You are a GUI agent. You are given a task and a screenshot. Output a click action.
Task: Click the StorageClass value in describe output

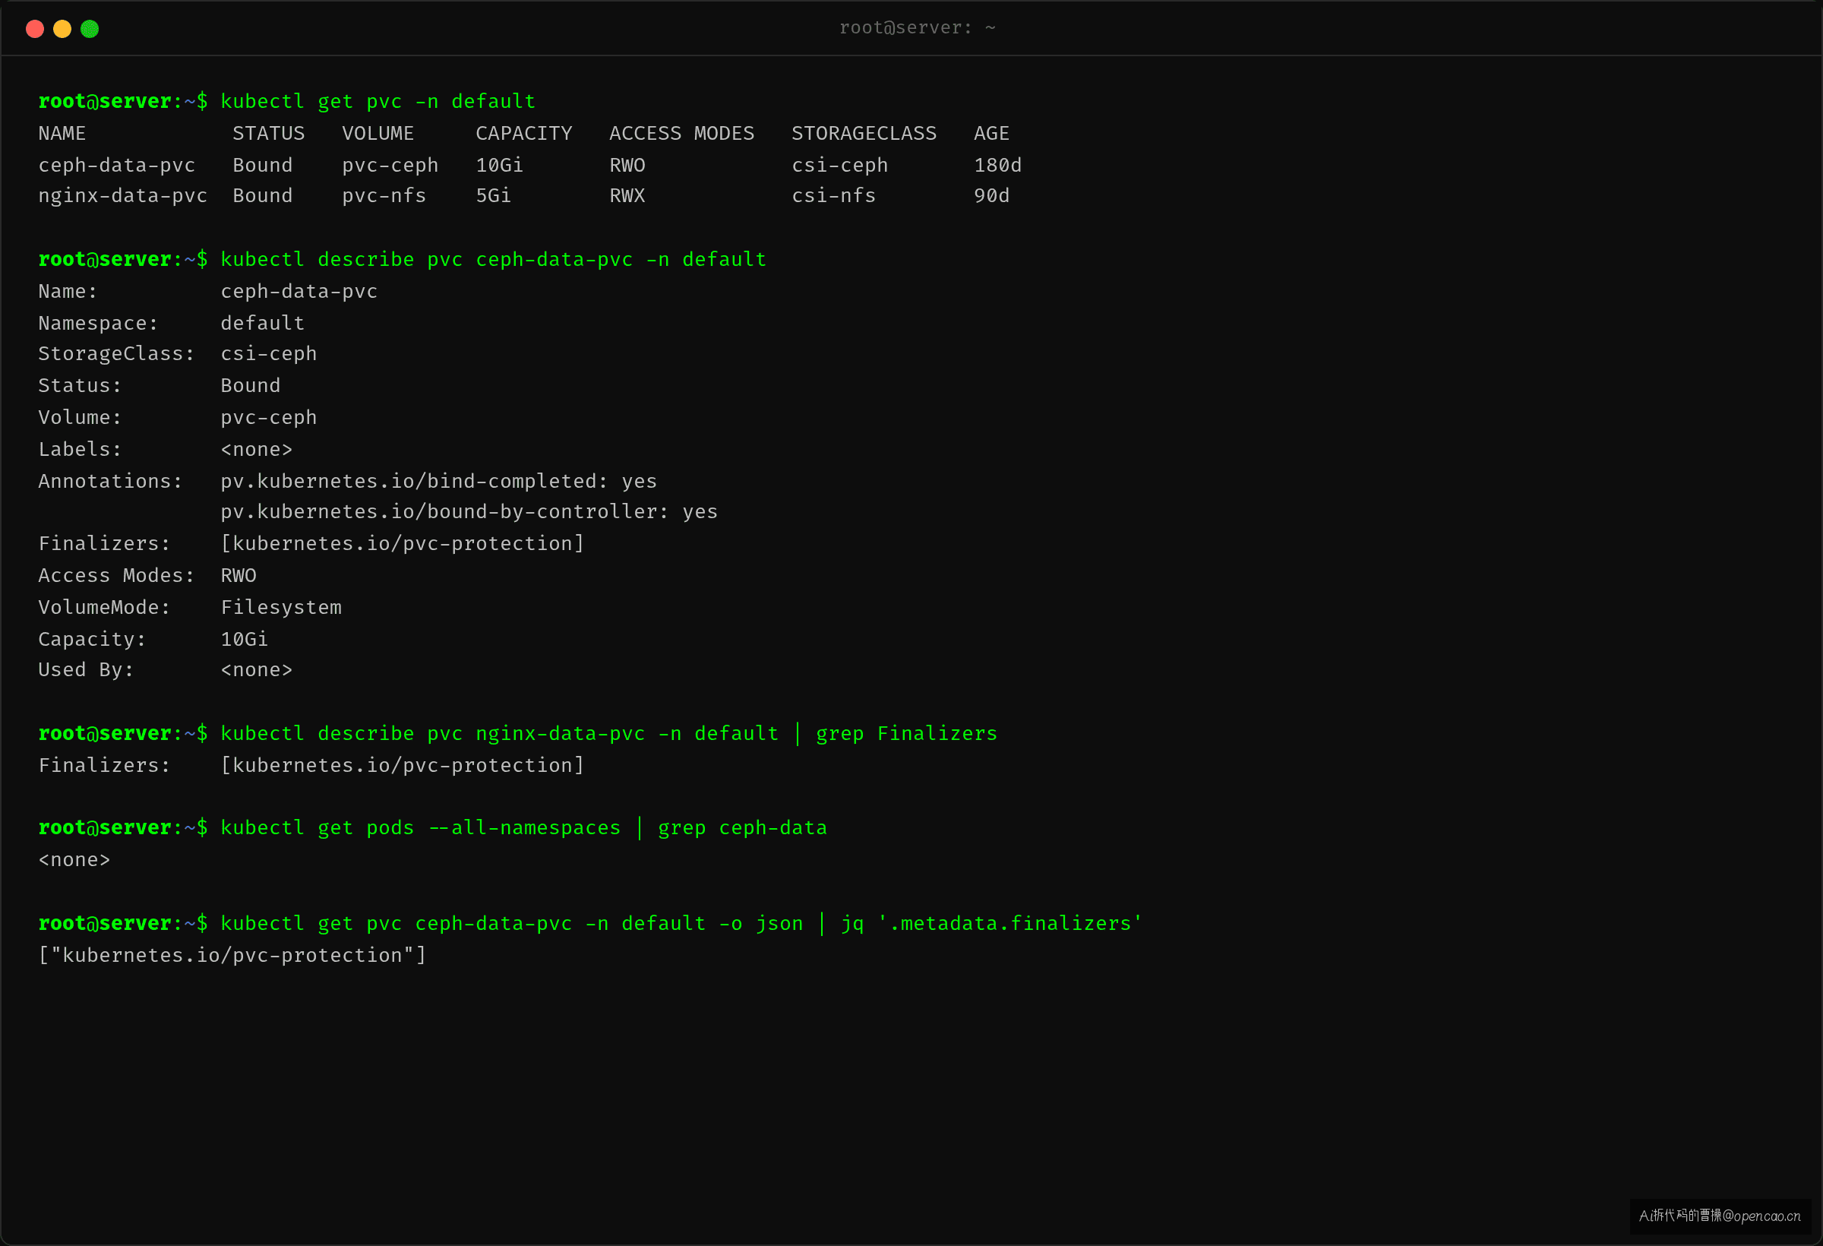coord(268,354)
